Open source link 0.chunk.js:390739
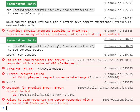Screen dimensions: 140x112 119,46
